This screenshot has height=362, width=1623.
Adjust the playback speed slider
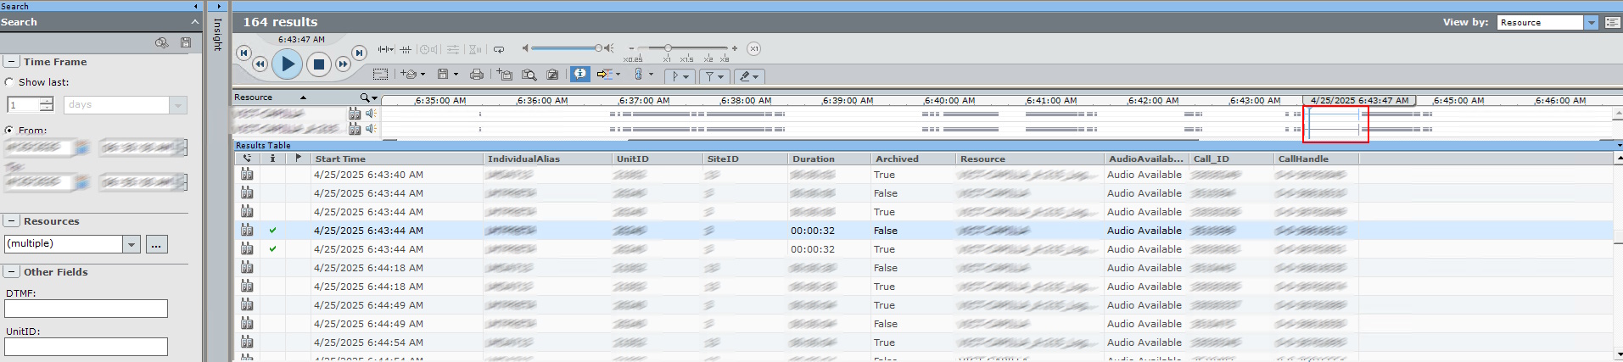pos(682,48)
